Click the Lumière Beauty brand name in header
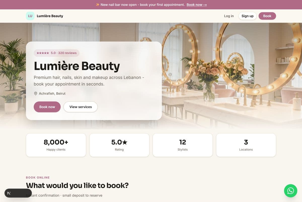This screenshot has height=202, width=302. (50, 16)
